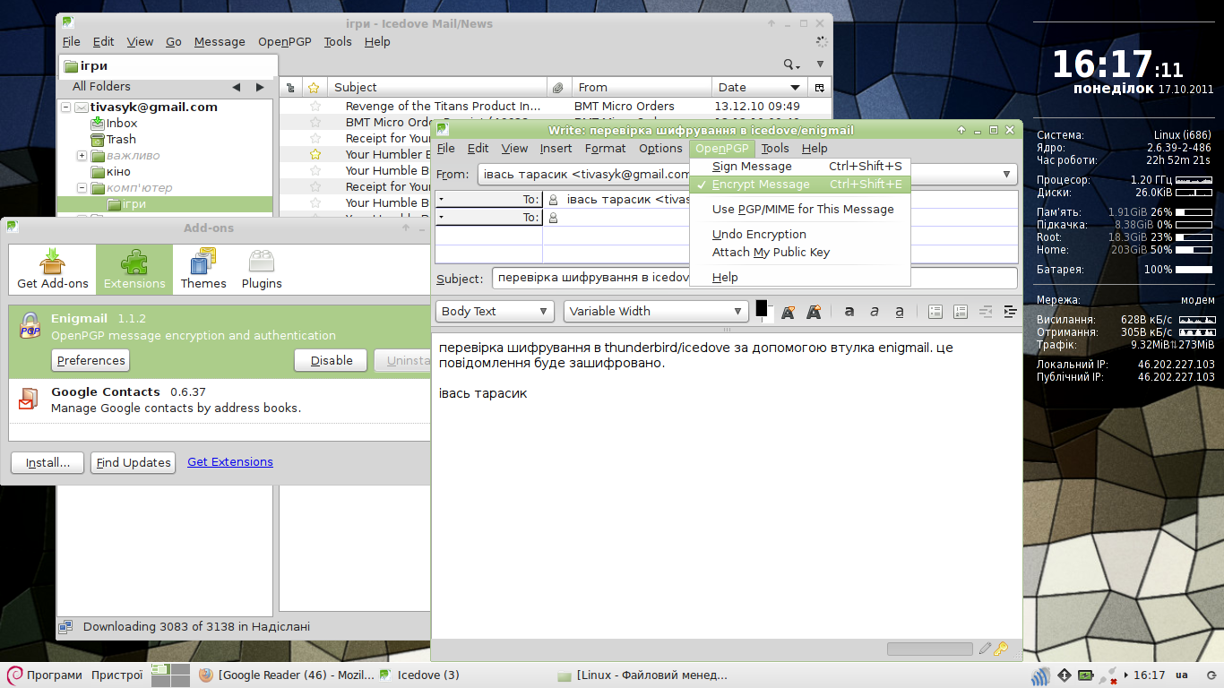Indent the message text
The width and height of the screenshot is (1224, 688).
click(x=1011, y=312)
